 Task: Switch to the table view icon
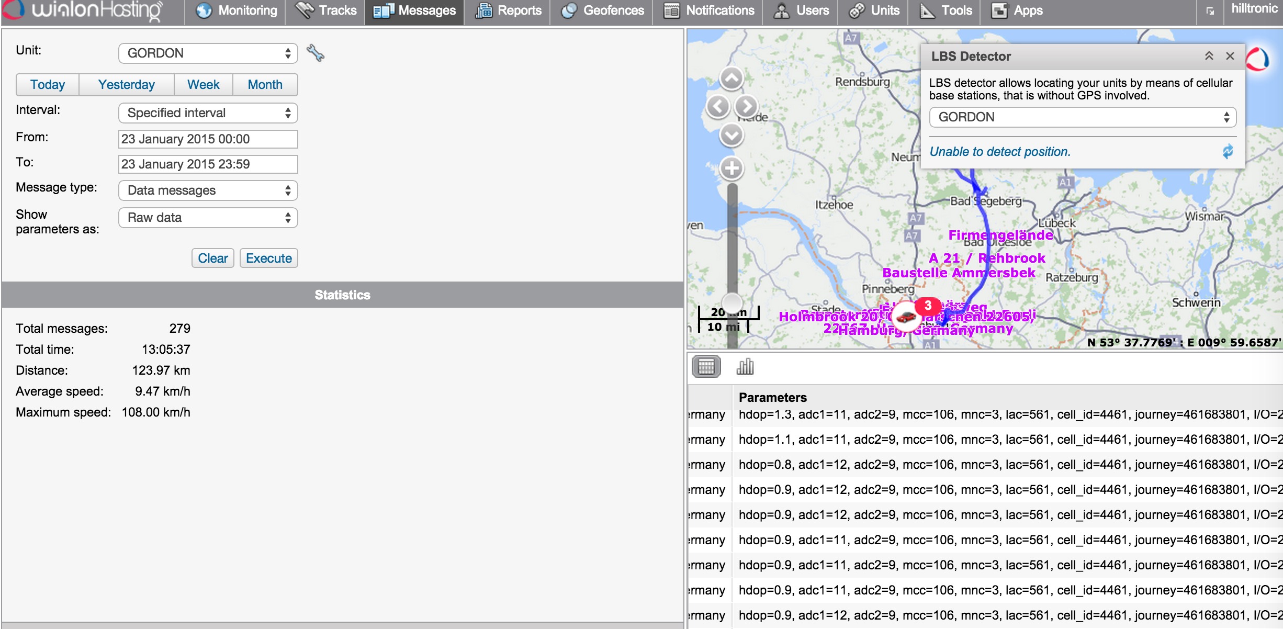point(706,367)
